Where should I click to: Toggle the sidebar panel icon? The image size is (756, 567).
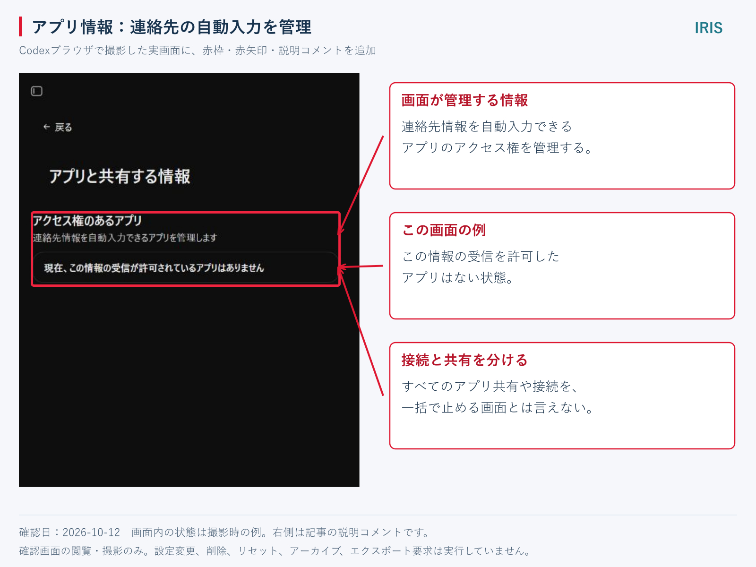37,91
